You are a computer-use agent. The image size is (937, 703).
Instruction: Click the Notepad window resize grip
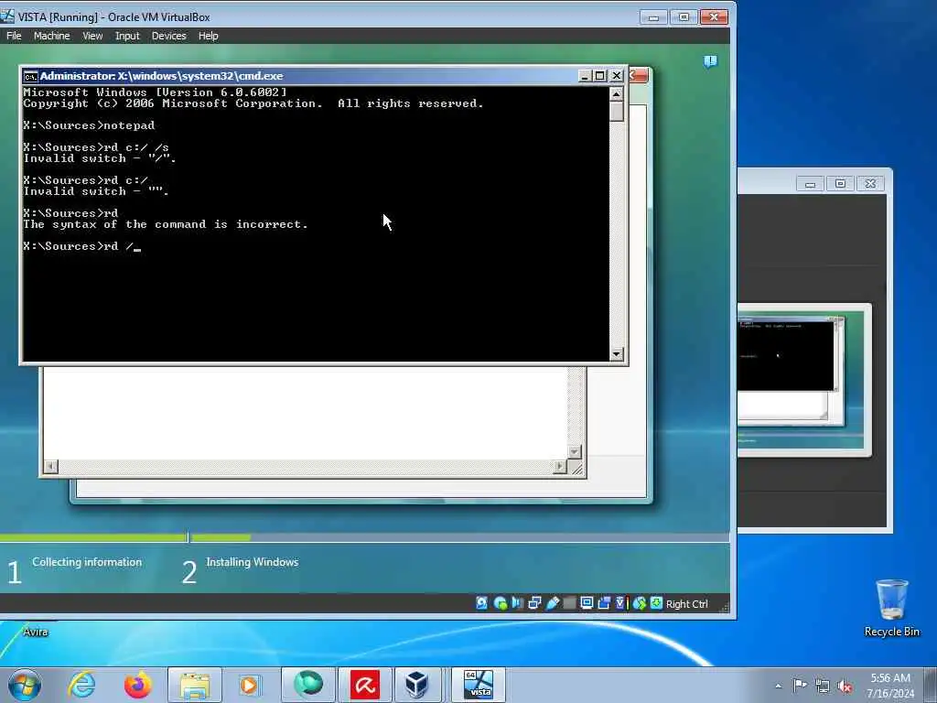(576, 469)
